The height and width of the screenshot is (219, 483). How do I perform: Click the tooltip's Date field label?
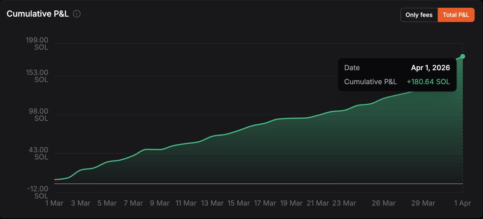pos(352,68)
